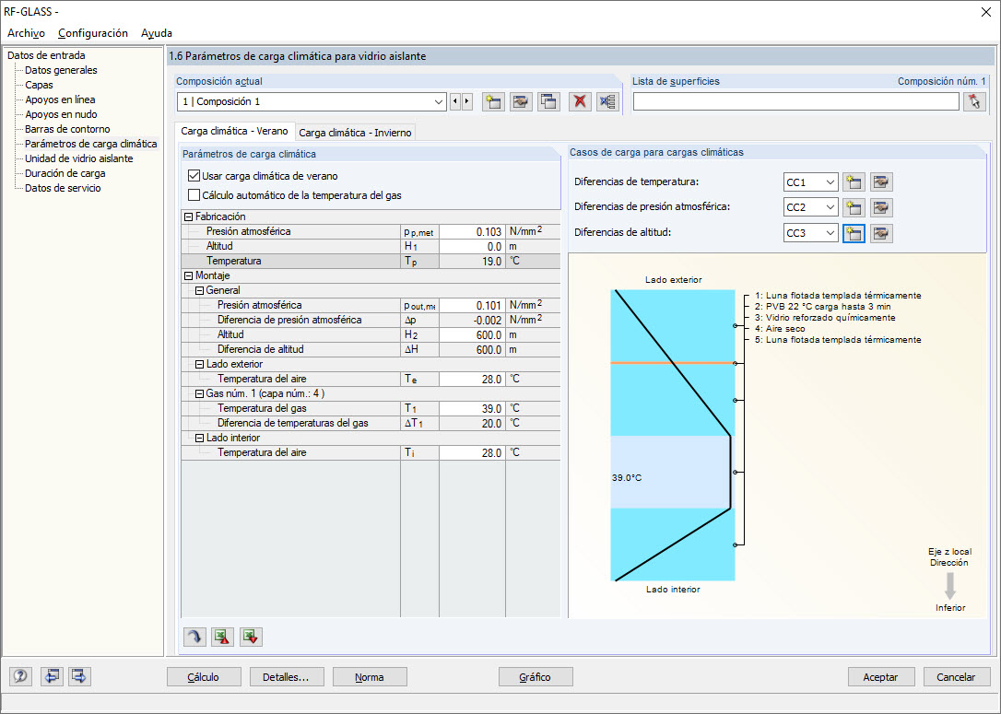This screenshot has width=1001, height=714.
Task: Edit exterior air temperature Te value
Action: [473, 379]
